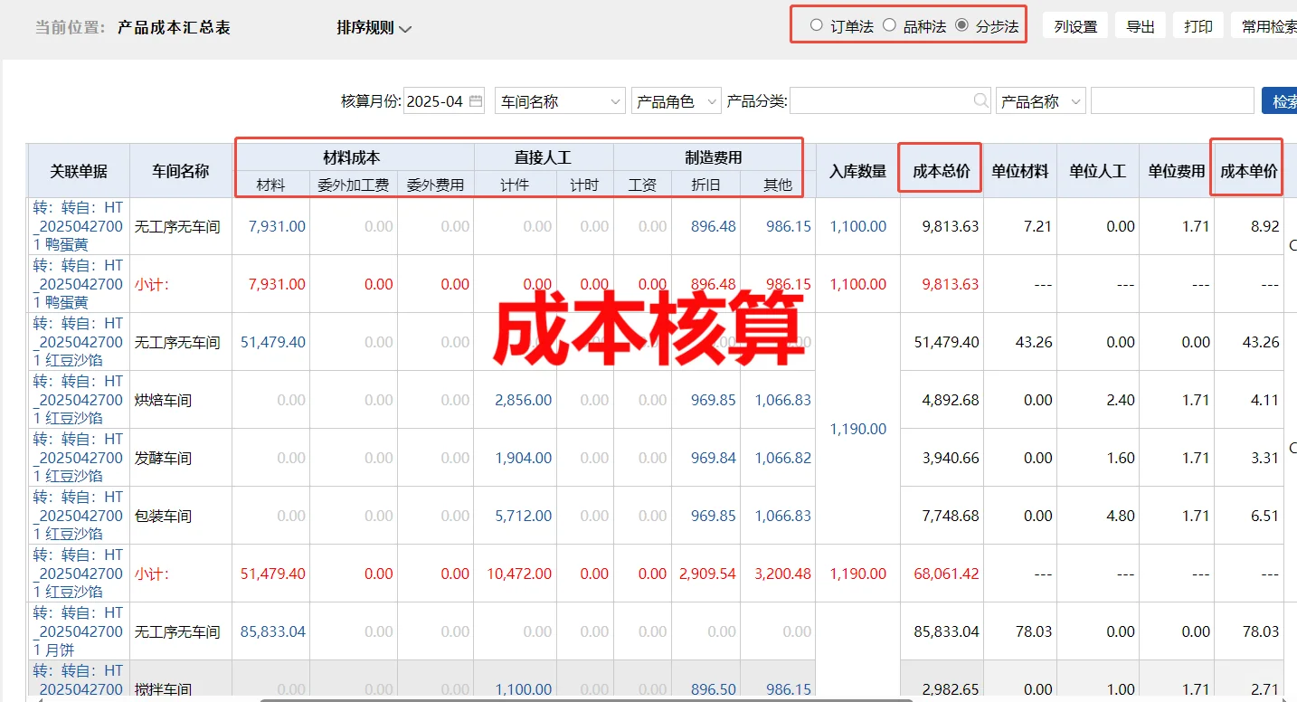Viewport: 1297px width, 702px height.
Task: Select the 分步法 radio button
Action: coord(961,25)
